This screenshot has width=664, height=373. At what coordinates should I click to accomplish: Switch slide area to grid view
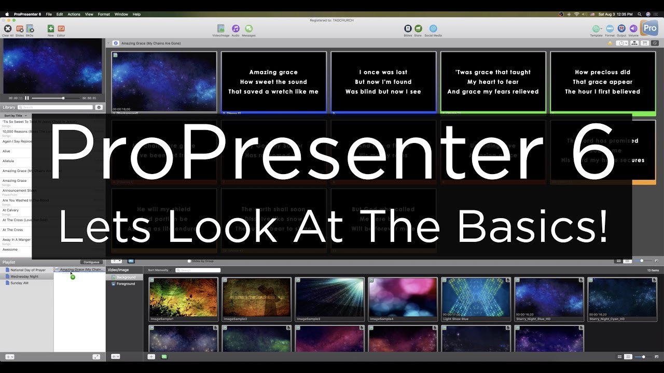pyautogui.click(x=618, y=261)
